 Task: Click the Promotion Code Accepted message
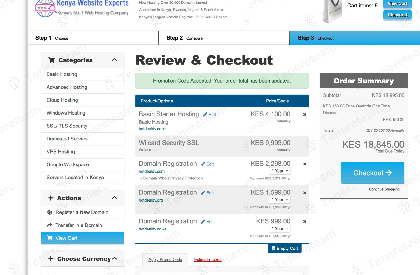coord(222,81)
